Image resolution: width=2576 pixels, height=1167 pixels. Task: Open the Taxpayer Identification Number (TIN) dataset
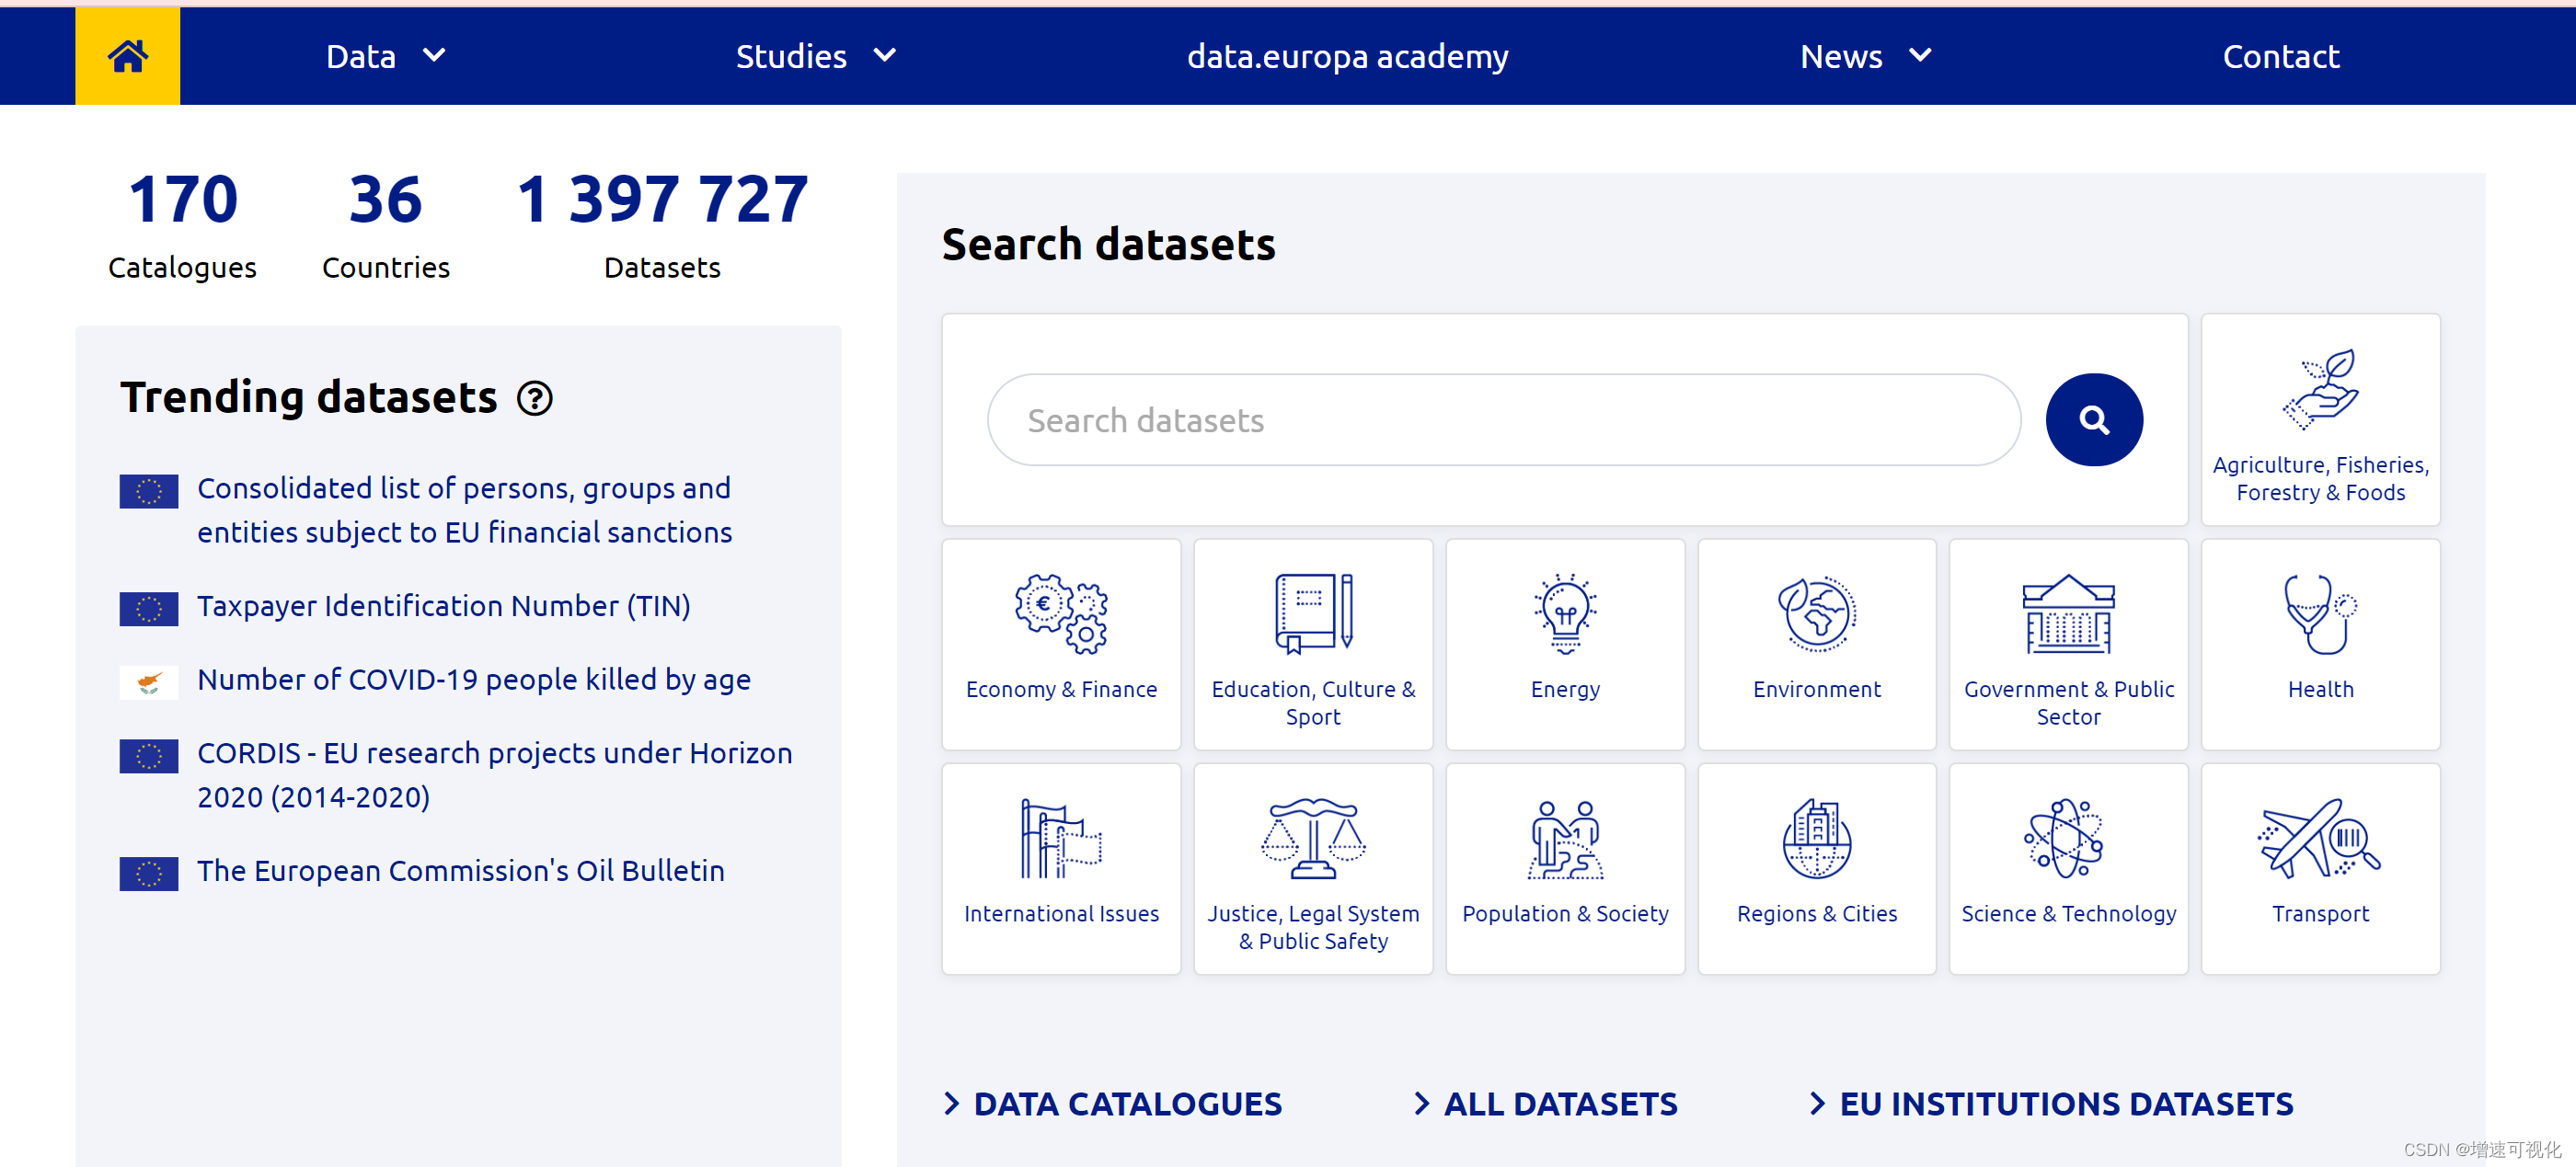coord(443,606)
